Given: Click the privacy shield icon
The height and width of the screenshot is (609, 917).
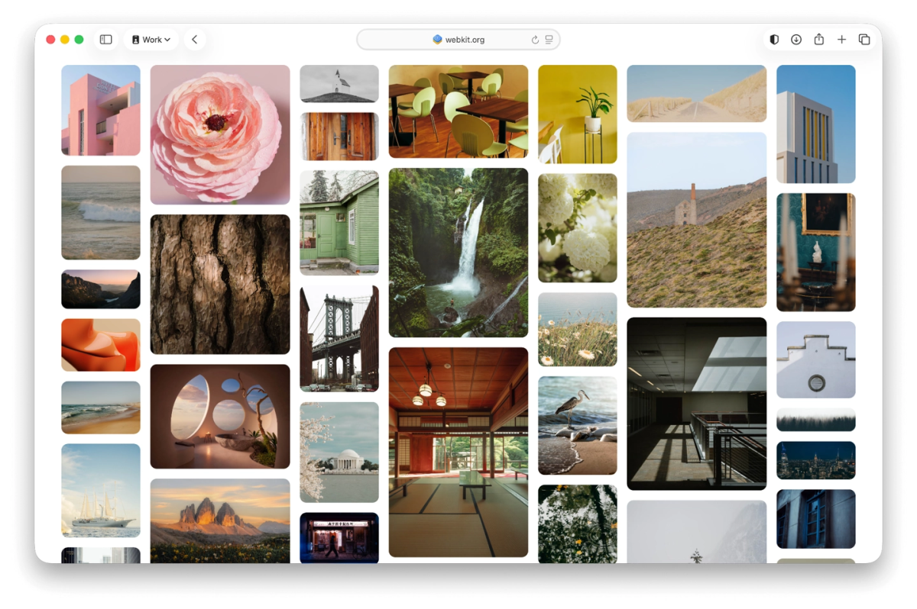Looking at the screenshot, I should pyautogui.click(x=774, y=40).
